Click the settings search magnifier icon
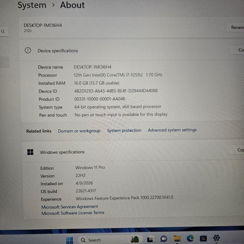244x244 pixels. (3, 31)
